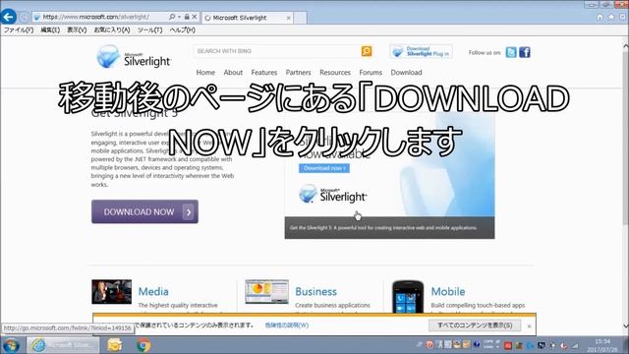Dismiss the security notification bar
The width and height of the screenshot is (629, 354).
pyautogui.click(x=529, y=325)
